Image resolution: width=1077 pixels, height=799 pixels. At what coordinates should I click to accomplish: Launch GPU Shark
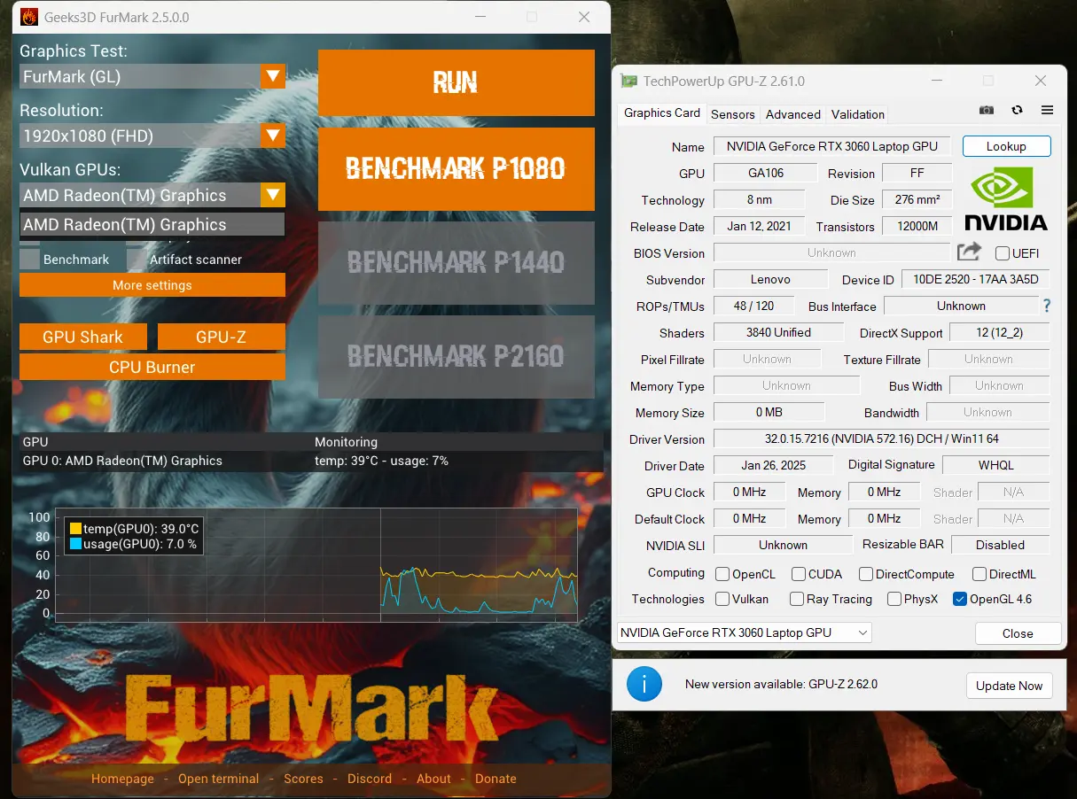pyautogui.click(x=83, y=337)
